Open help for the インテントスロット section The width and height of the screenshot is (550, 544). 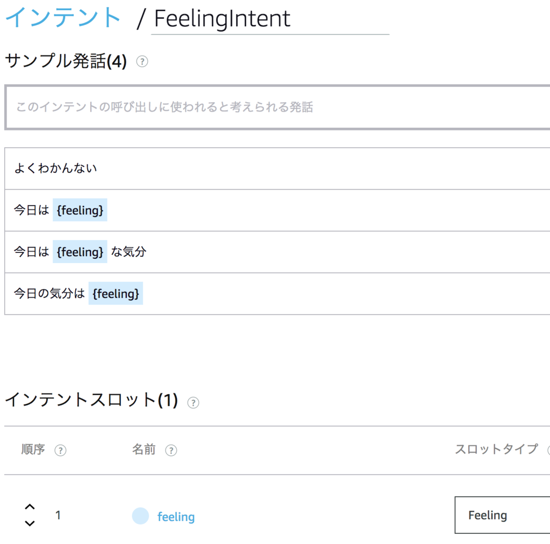click(193, 402)
